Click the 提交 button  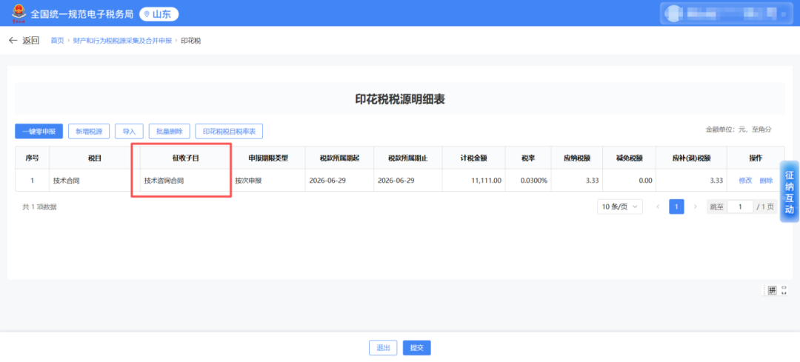click(417, 348)
